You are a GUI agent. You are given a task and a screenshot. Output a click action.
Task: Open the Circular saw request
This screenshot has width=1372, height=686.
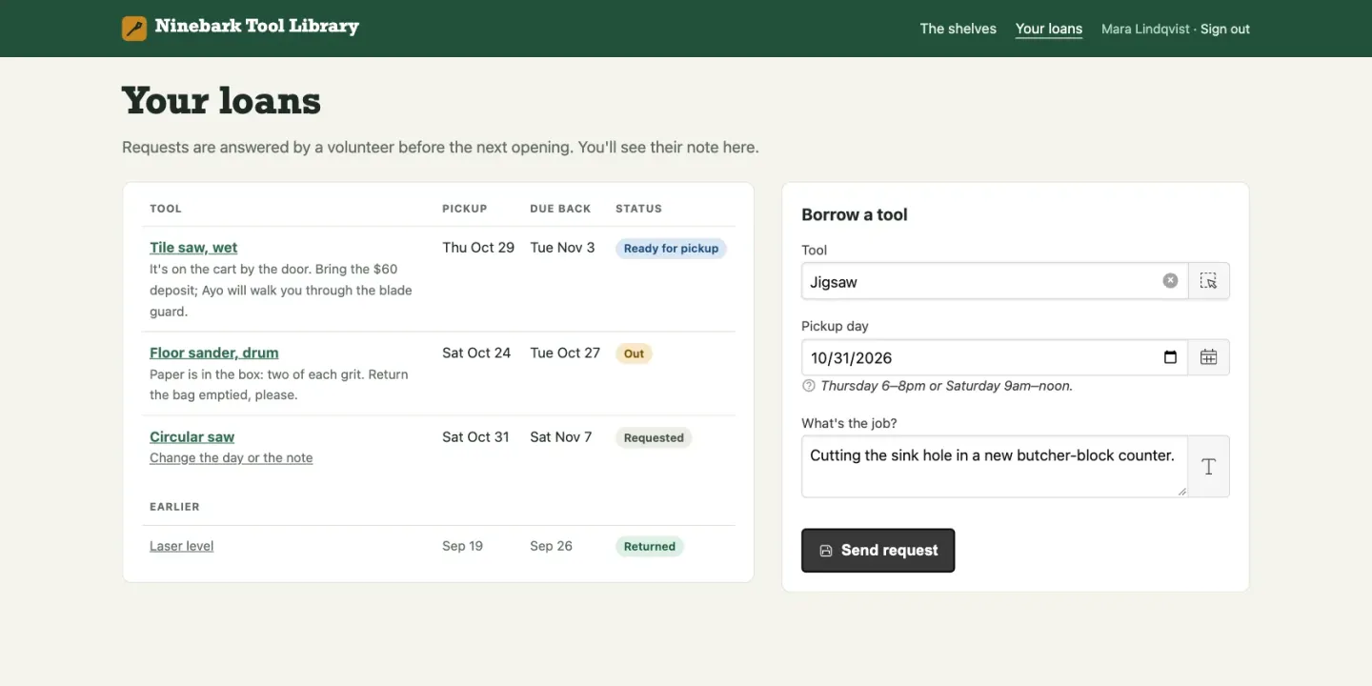point(192,436)
